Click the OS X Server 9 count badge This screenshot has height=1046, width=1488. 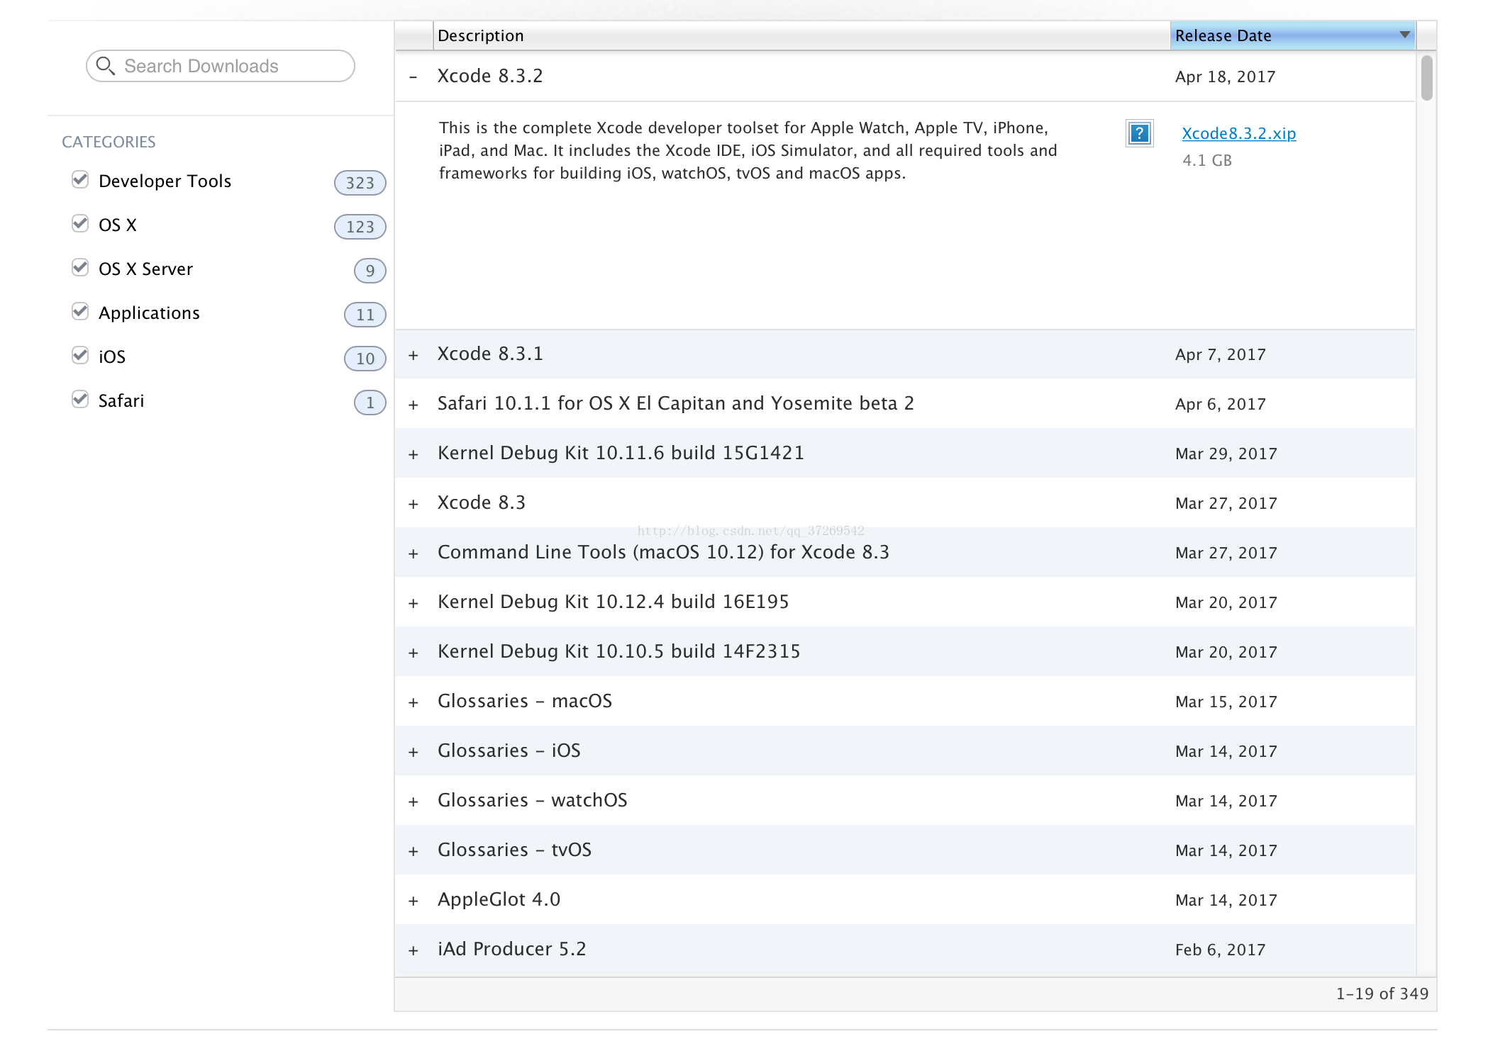pyautogui.click(x=370, y=271)
